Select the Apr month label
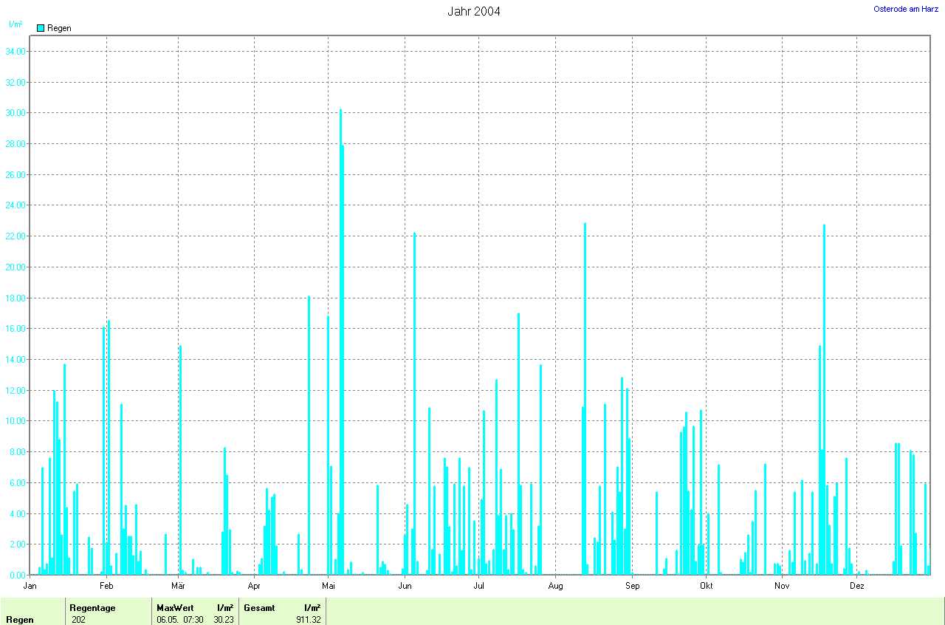 click(255, 586)
